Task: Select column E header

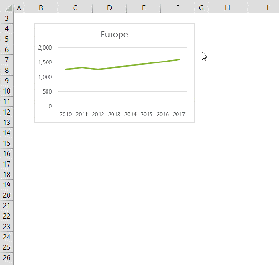Action: click(144, 8)
